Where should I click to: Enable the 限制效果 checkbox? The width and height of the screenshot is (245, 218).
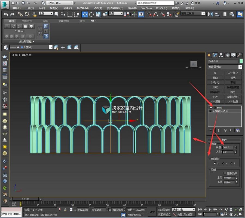(x=225, y=173)
